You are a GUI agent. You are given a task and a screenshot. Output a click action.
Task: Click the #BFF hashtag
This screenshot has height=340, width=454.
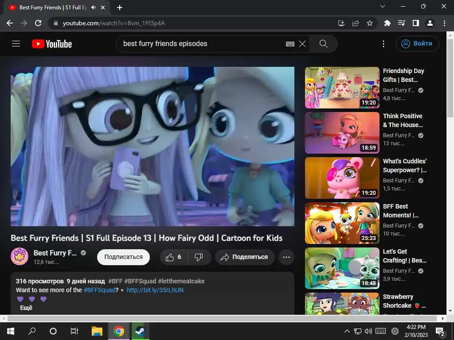coord(115,281)
